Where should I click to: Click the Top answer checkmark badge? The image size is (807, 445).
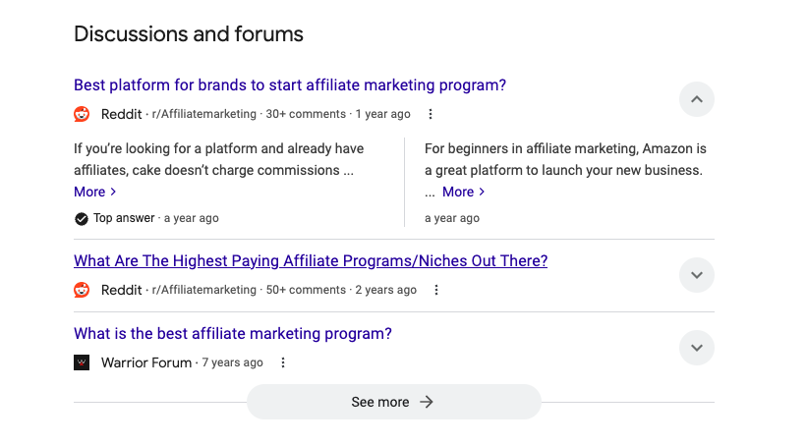pos(82,219)
